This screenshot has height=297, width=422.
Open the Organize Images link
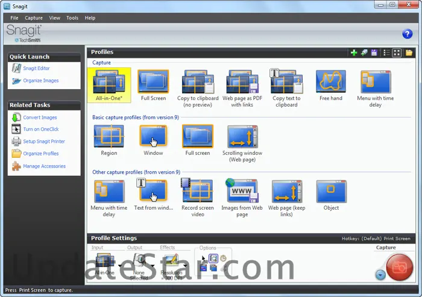[x=40, y=81]
